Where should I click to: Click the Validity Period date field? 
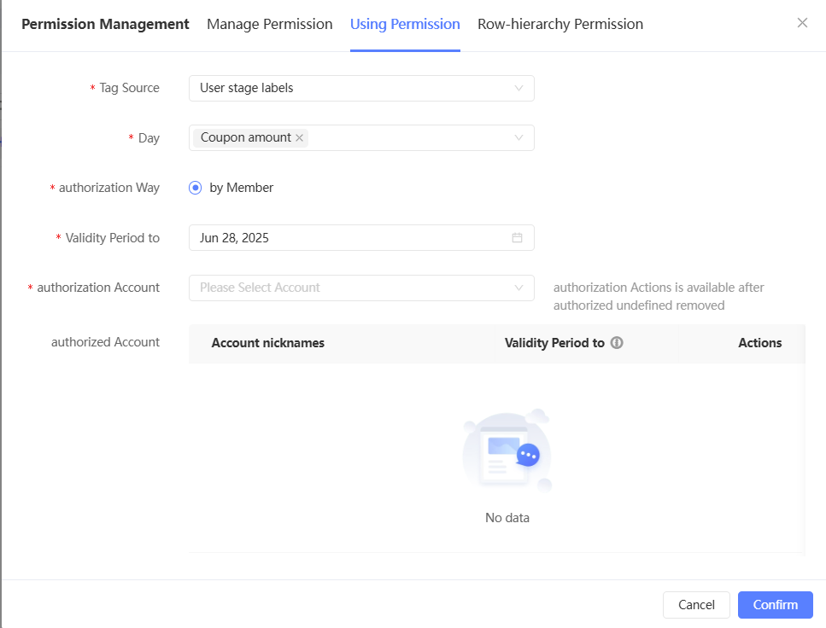point(350,238)
